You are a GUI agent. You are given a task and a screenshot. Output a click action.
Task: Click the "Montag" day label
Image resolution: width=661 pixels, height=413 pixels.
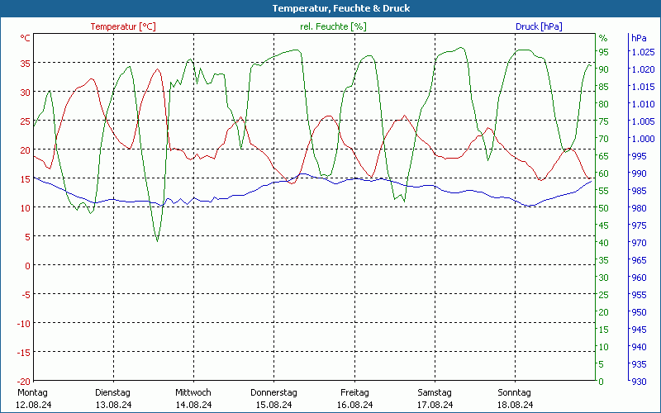tap(32, 392)
